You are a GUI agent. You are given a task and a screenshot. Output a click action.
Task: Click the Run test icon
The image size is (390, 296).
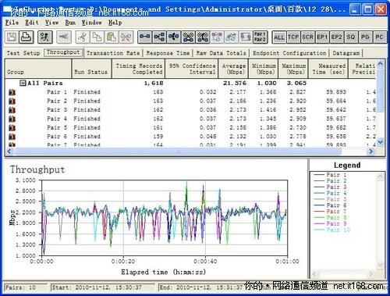tap(44, 37)
